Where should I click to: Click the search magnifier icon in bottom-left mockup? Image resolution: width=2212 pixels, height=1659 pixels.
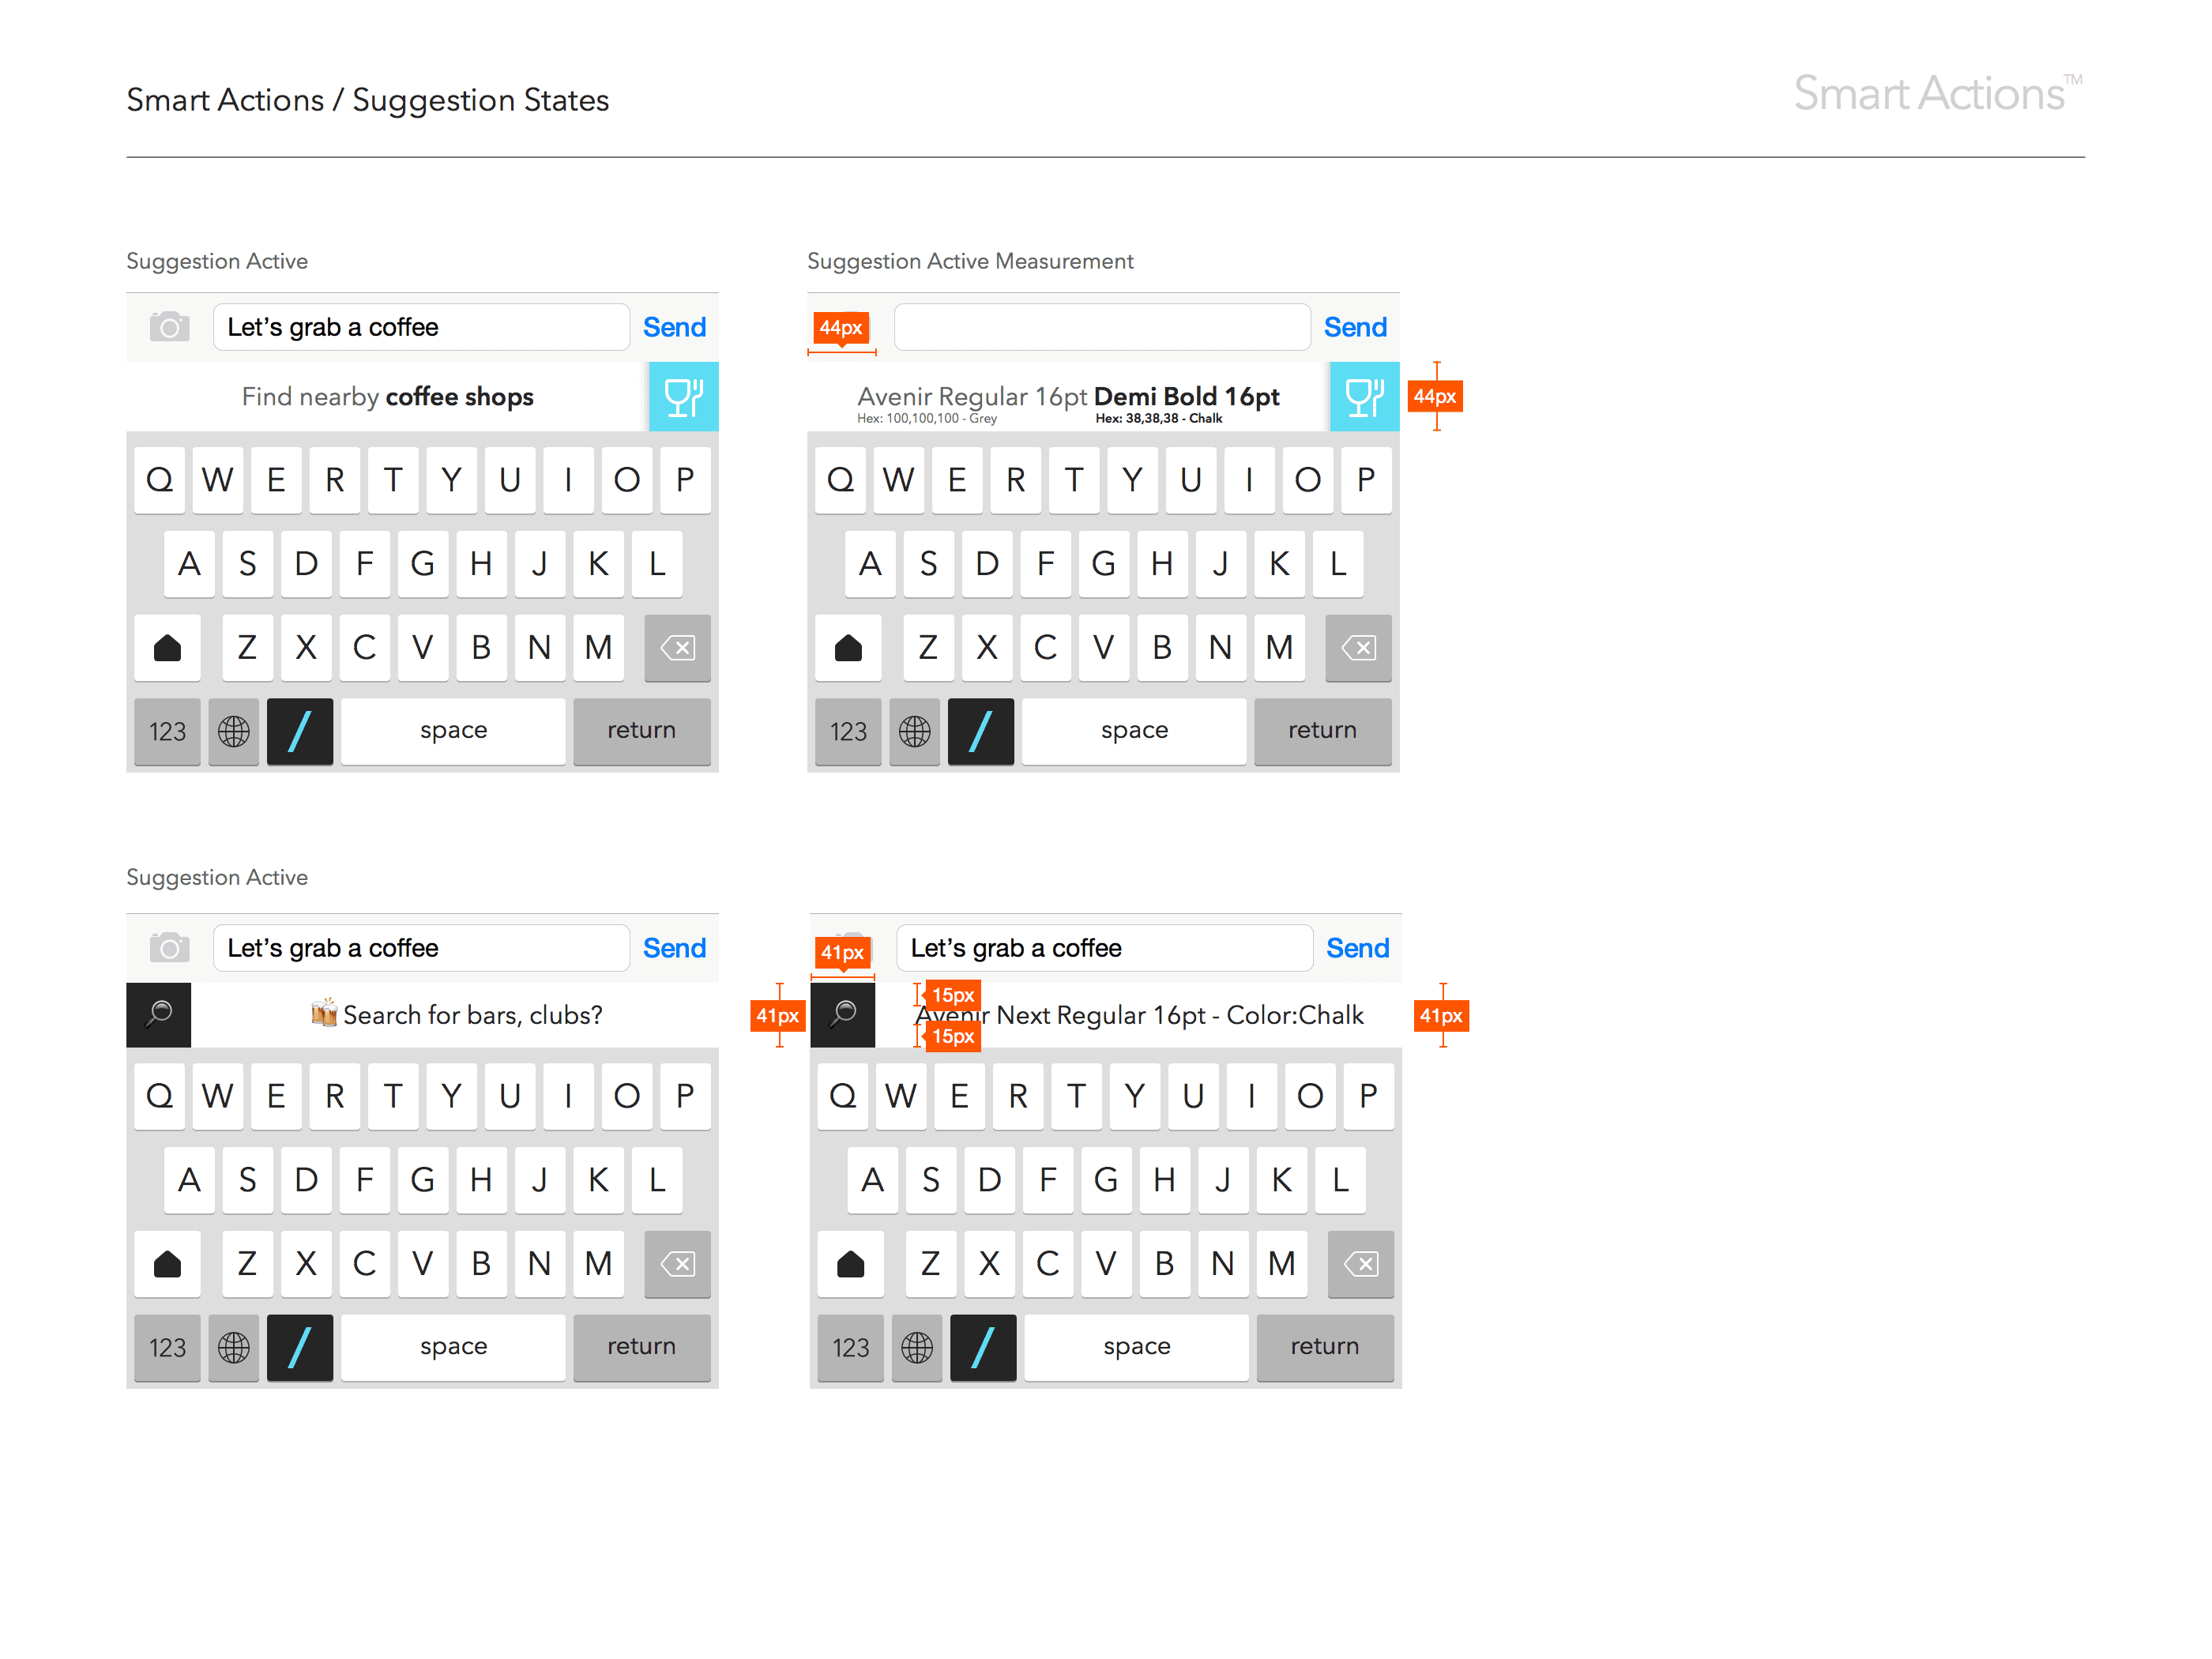[159, 1015]
